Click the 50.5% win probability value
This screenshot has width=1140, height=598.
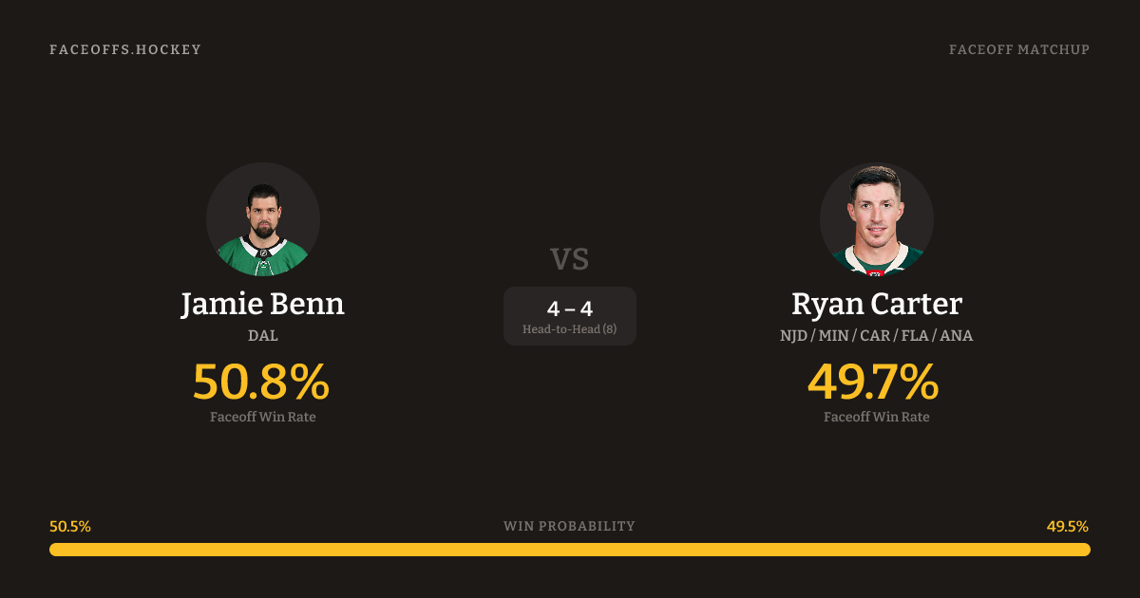[70, 526]
